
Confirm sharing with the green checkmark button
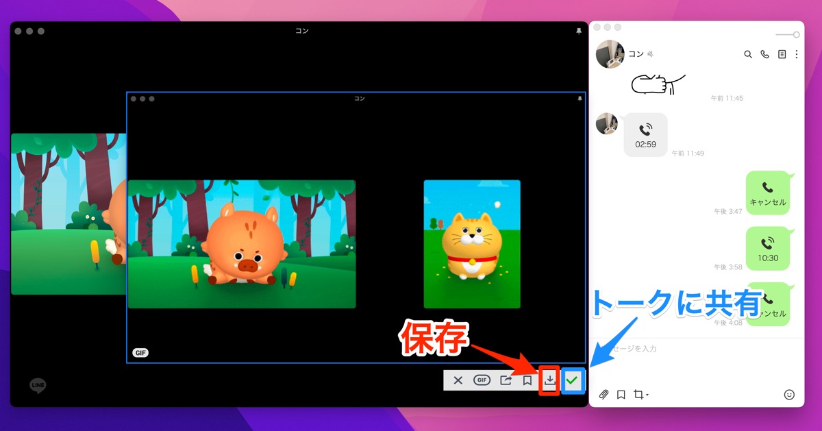pyautogui.click(x=573, y=380)
